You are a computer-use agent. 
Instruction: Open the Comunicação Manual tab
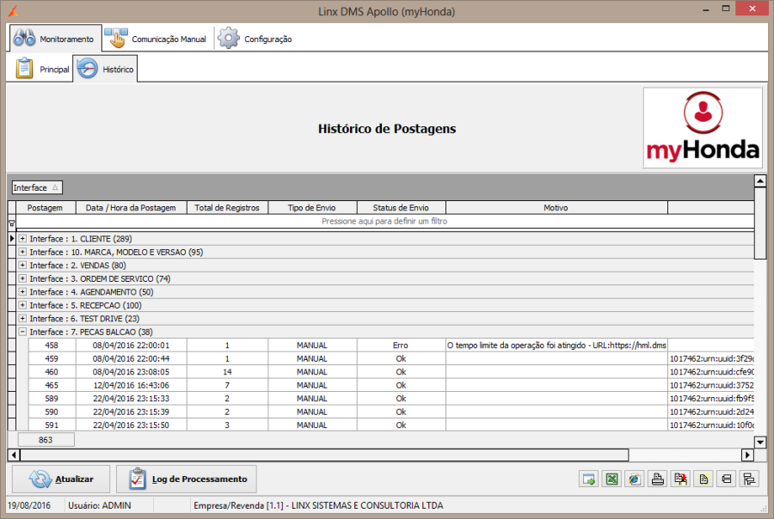point(157,39)
